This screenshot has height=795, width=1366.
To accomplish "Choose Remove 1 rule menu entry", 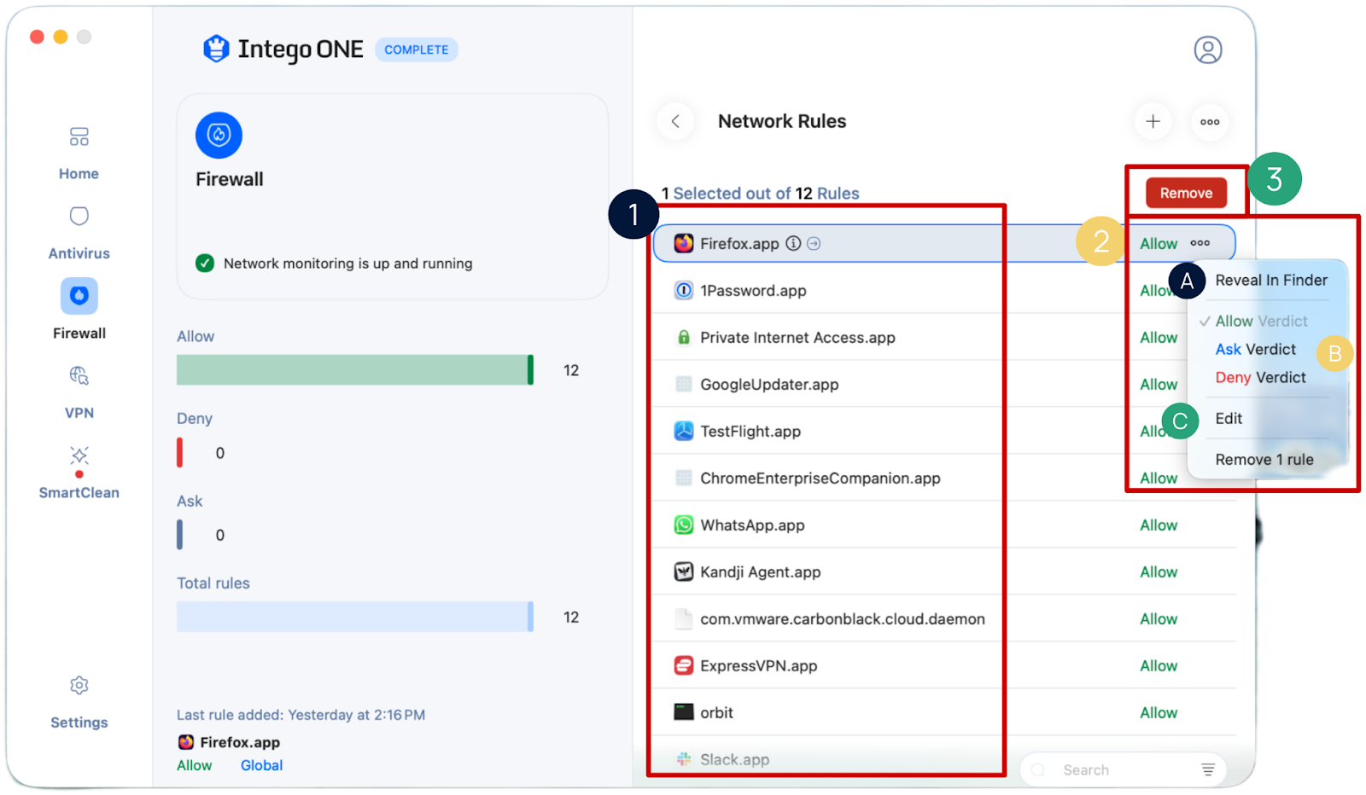I will 1264,459.
